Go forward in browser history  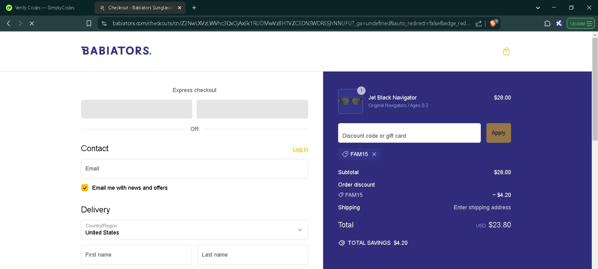[x=20, y=23]
